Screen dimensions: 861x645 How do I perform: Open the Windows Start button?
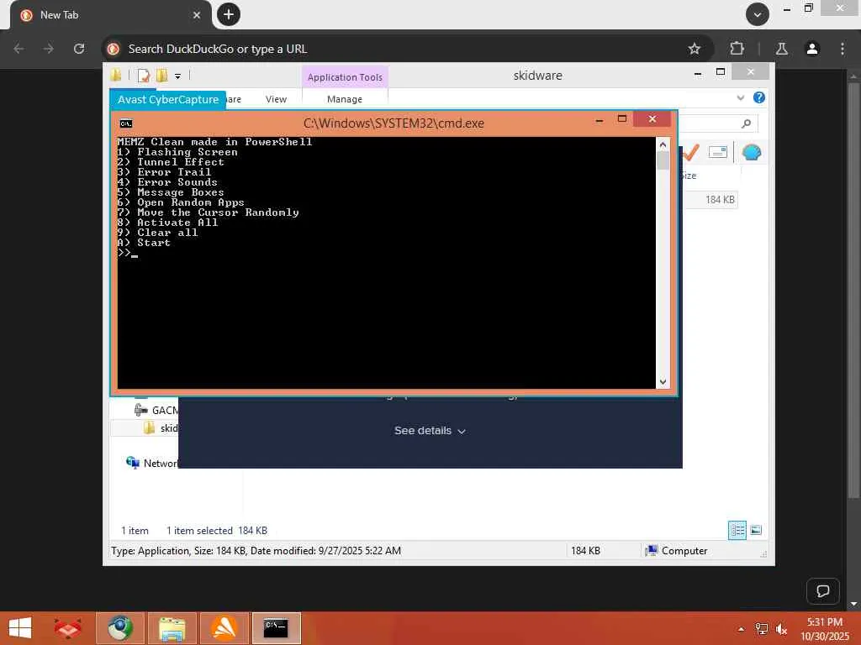pyautogui.click(x=20, y=628)
